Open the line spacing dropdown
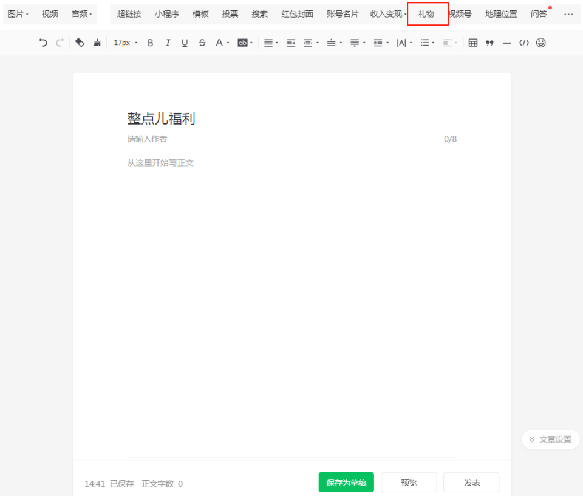This screenshot has height=496, width=583. coord(381,43)
